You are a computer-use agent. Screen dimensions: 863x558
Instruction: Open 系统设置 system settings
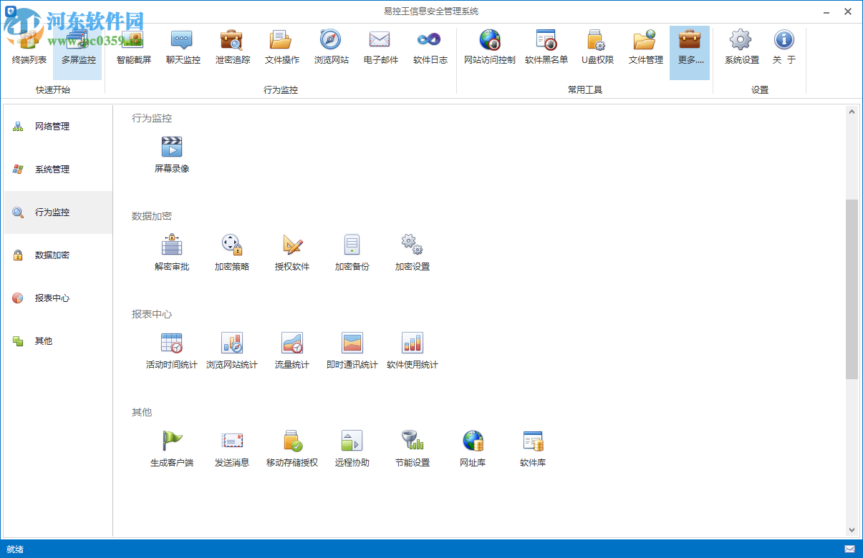(x=740, y=46)
